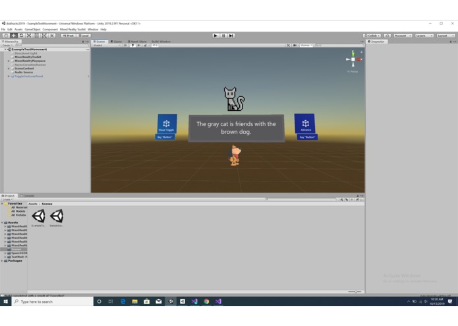Viewport: 458px width, 326px height.
Task: Select the custom editor tools icon
Action: point(51,36)
